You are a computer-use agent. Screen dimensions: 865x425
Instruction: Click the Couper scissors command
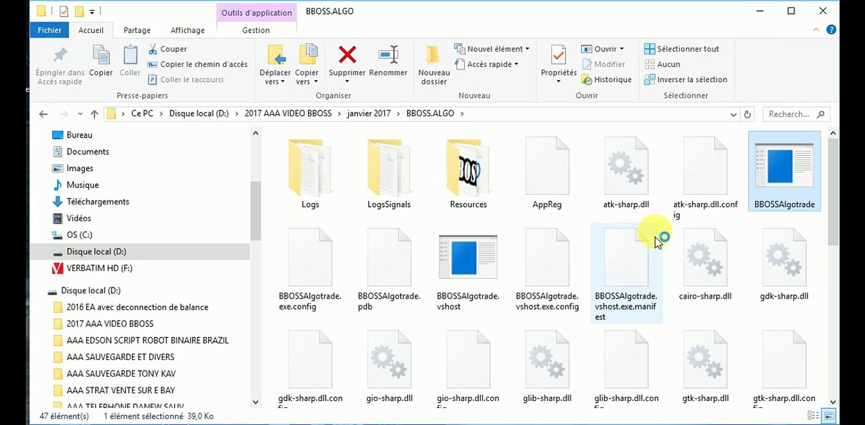pos(168,49)
